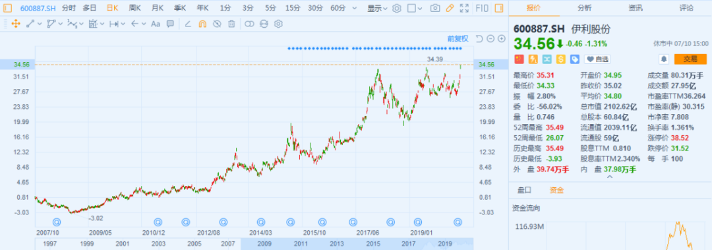Click the blue price tag icon

point(575,59)
